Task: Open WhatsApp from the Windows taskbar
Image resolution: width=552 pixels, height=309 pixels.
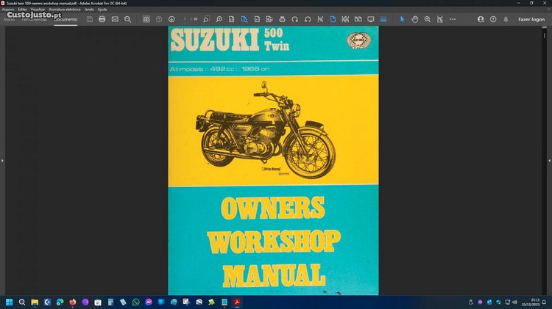Action: pos(135,302)
